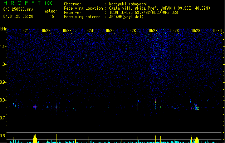Select the 0529 time marker
This screenshot has height=143, width=225.
pos(196,31)
